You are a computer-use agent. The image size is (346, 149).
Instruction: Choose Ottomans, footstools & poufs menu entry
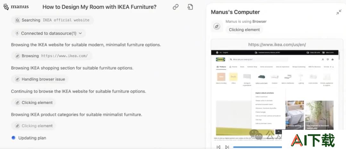[266, 108]
